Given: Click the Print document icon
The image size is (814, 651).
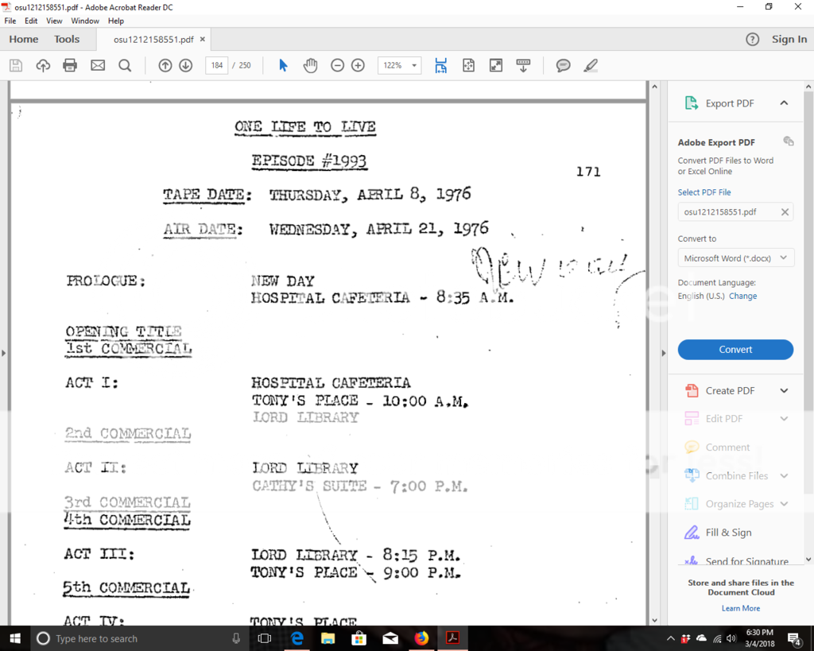Looking at the screenshot, I should (x=70, y=65).
